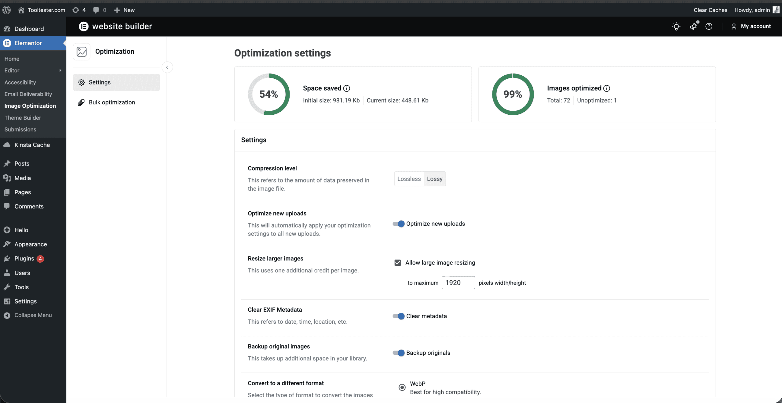Screen dimensions: 782x403
Task: Choose Lossless compression level
Action: coord(409,179)
